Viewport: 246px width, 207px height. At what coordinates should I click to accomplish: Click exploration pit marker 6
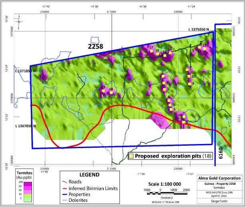point(172,109)
